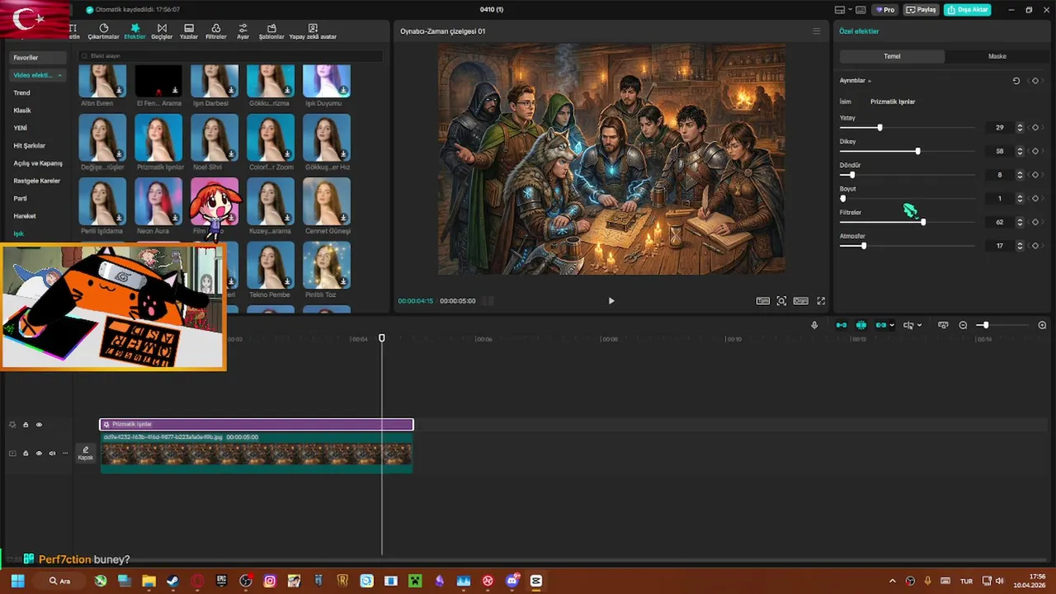Select the Trend effects category
This screenshot has width=1056, height=594.
tap(21, 93)
